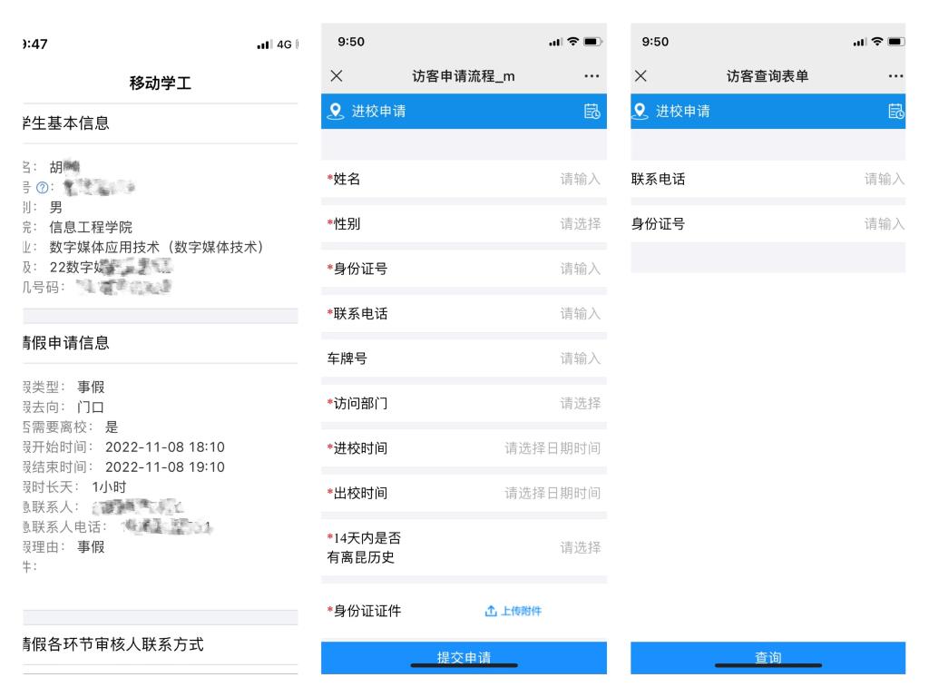Open the records icon on 访客申请流程_m blue bar
The image size is (929, 697).
[x=592, y=112]
